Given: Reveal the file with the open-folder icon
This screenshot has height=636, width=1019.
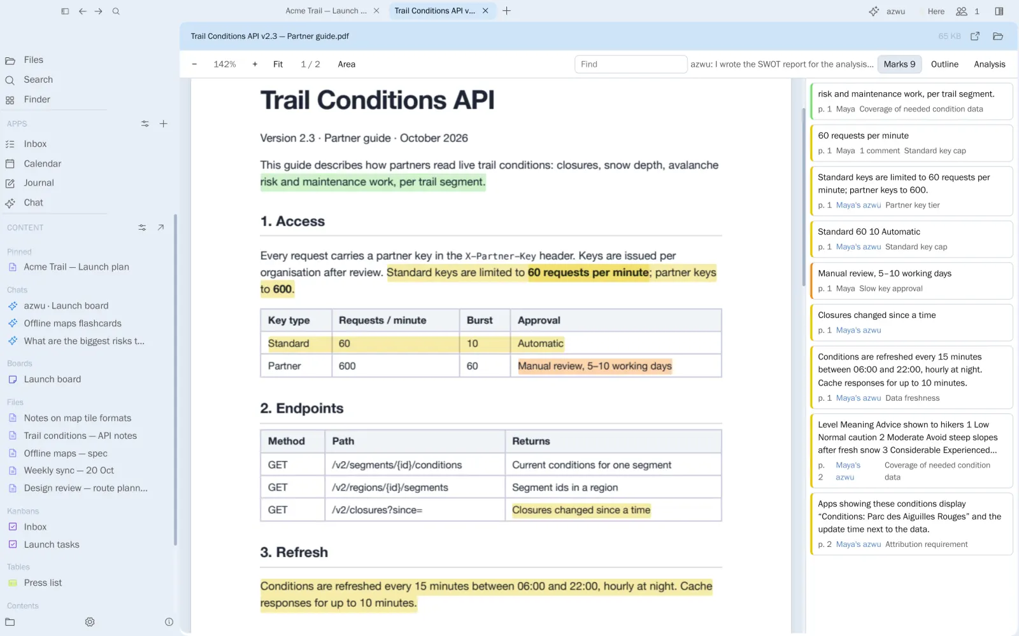Looking at the screenshot, I should 998,36.
